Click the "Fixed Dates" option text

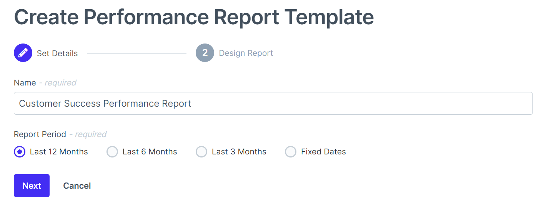pyautogui.click(x=323, y=152)
